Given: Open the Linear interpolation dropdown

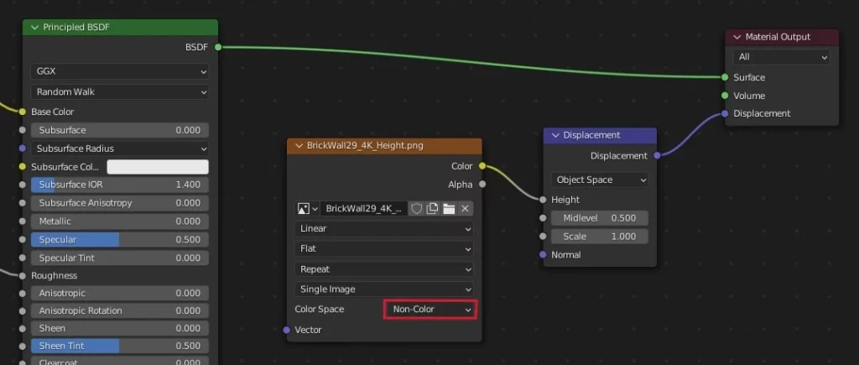Looking at the screenshot, I should [x=384, y=228].
